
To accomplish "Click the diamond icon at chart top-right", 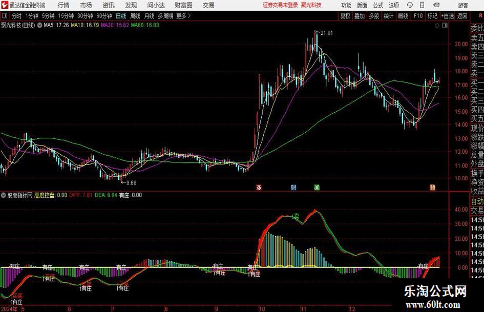I will (x=437, y=26).
